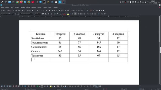This screenshot has height=90, width=161.
Task: Toggle italic К formatting
Action: (46, 14)
